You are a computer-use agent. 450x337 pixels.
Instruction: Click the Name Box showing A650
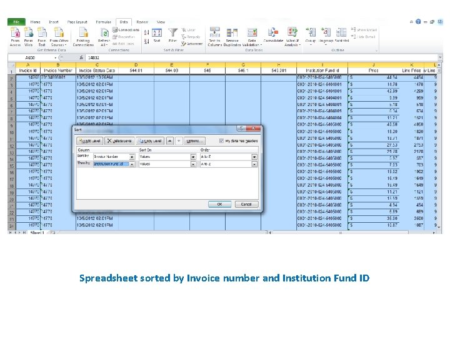pos(32,57)
